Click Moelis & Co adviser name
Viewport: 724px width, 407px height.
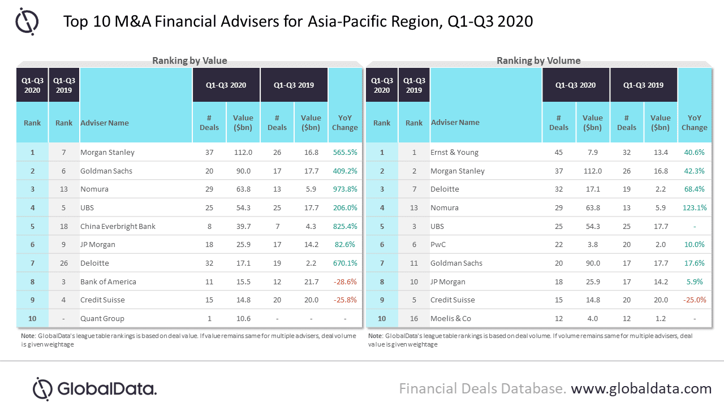coord(451,318)
